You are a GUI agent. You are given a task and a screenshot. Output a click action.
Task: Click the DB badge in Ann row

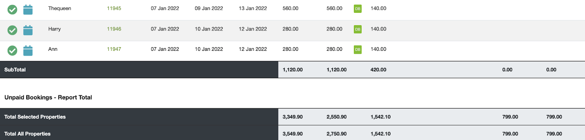358,49
